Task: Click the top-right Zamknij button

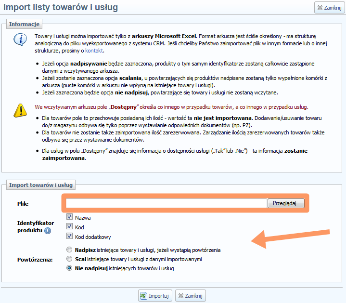Action: tap(329, 8)
